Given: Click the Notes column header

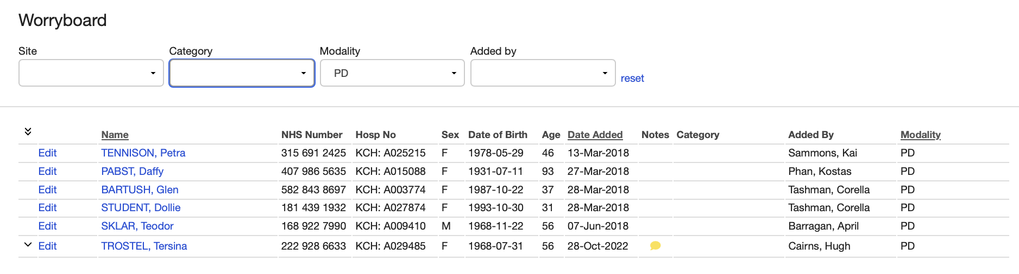Looking at the screenshot, I should pos(655,135).
